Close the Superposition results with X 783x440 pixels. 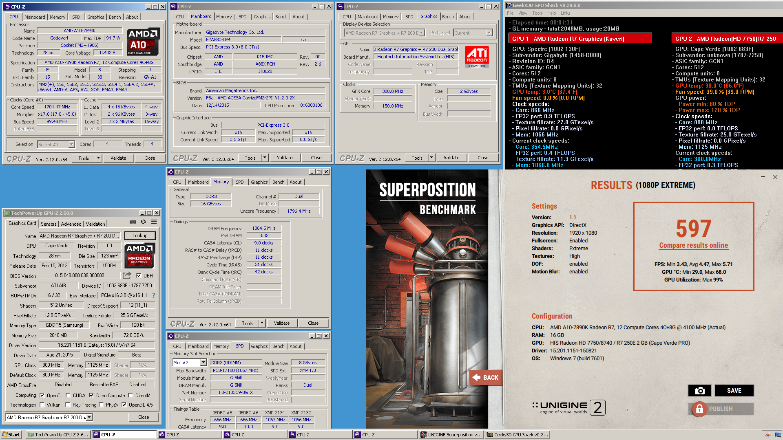click(775, 177)
